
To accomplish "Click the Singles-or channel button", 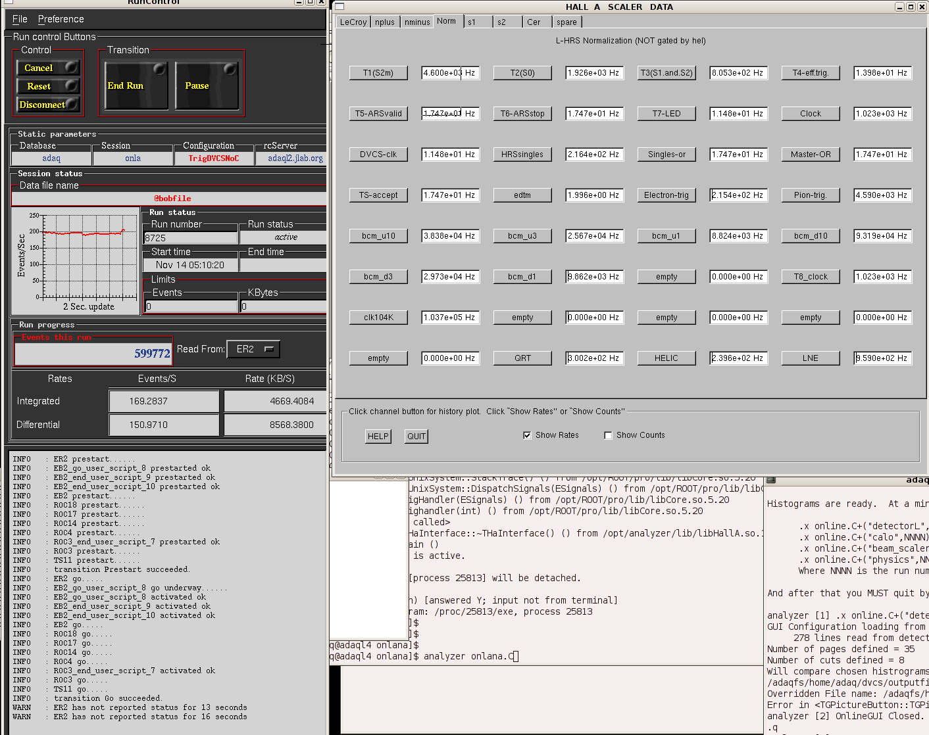I will click(x=666, y=154).
